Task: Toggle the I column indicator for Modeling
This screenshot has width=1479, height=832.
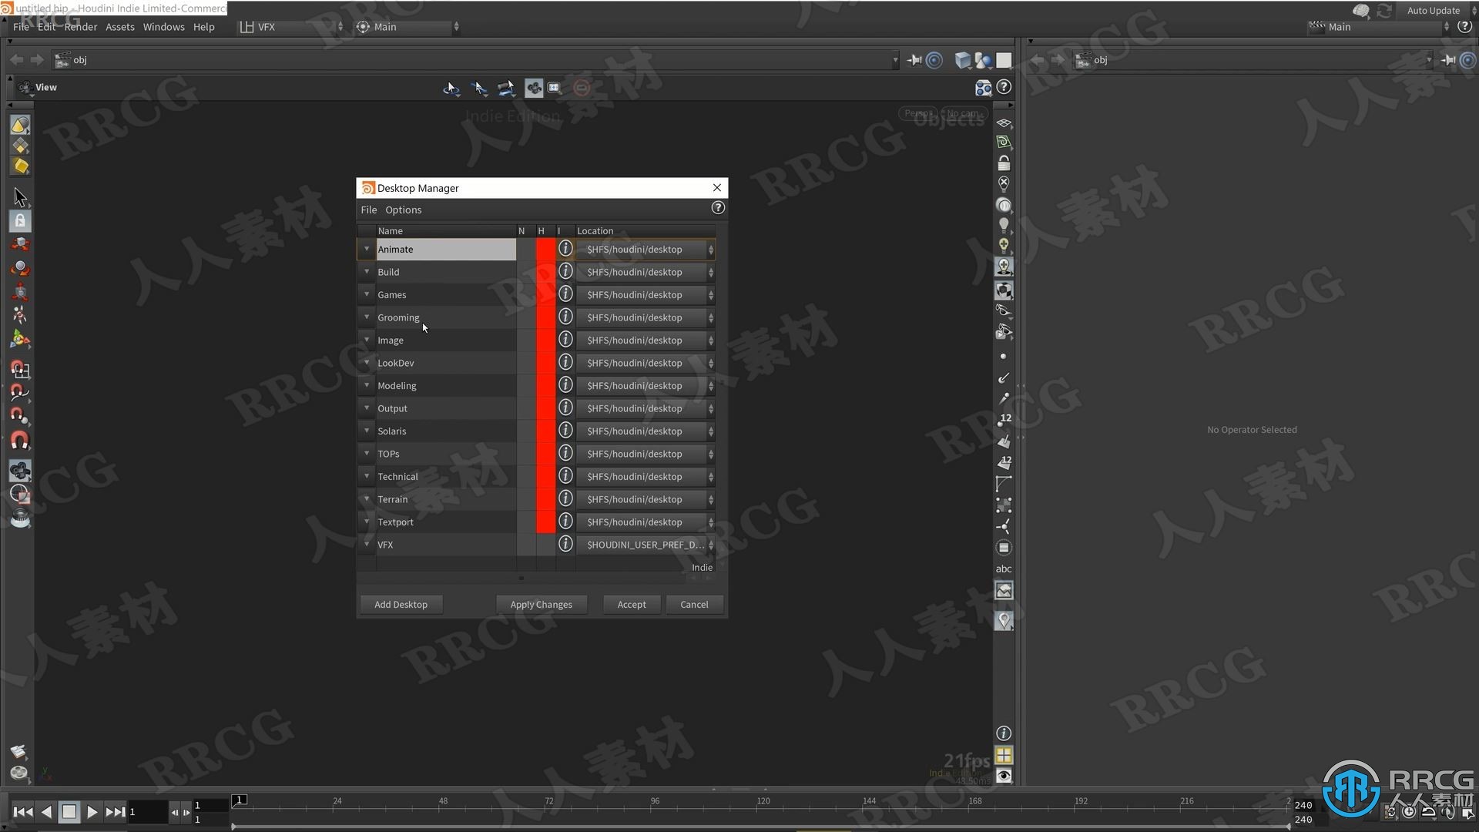Action: pos(566,385)
